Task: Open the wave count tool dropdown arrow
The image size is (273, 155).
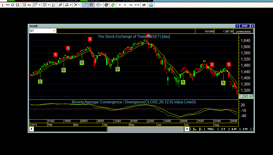Action: (x=70, y=5)
